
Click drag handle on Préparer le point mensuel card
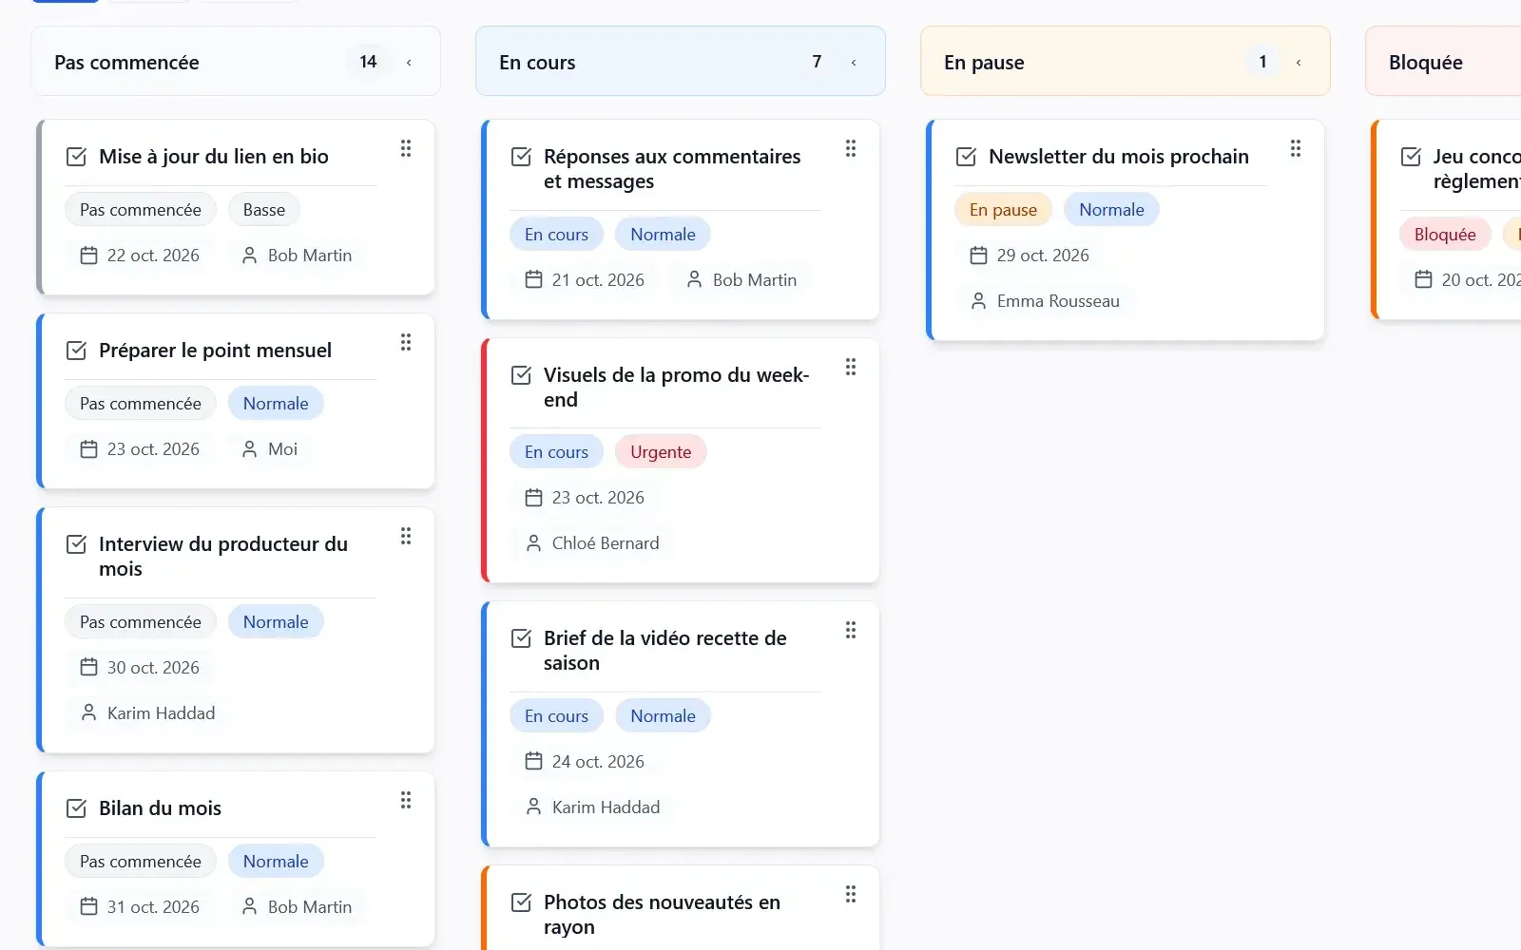point(406,342)
